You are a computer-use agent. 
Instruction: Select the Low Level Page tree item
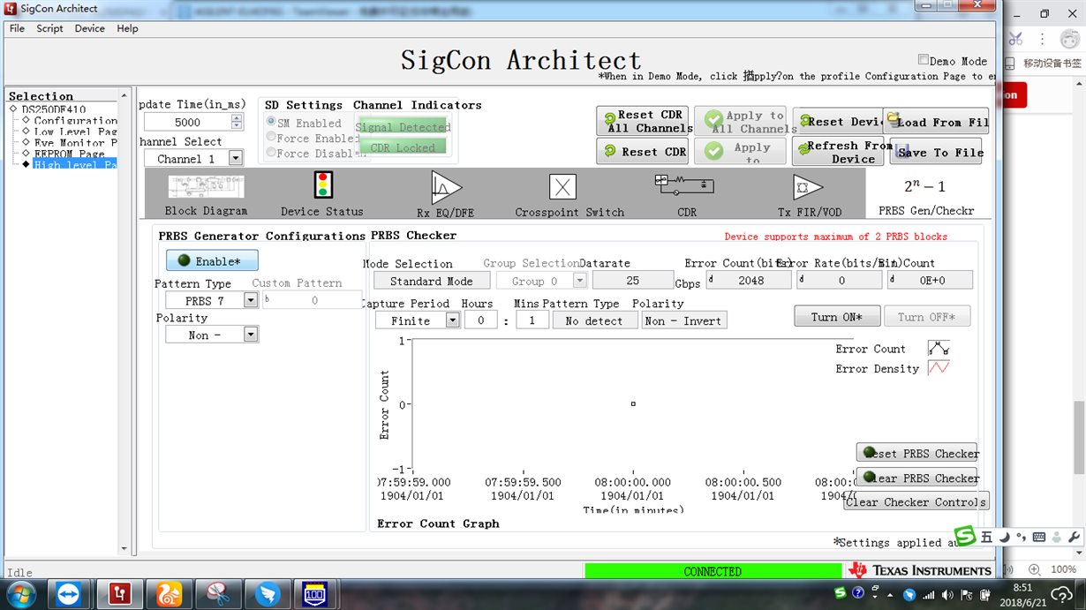75,132
